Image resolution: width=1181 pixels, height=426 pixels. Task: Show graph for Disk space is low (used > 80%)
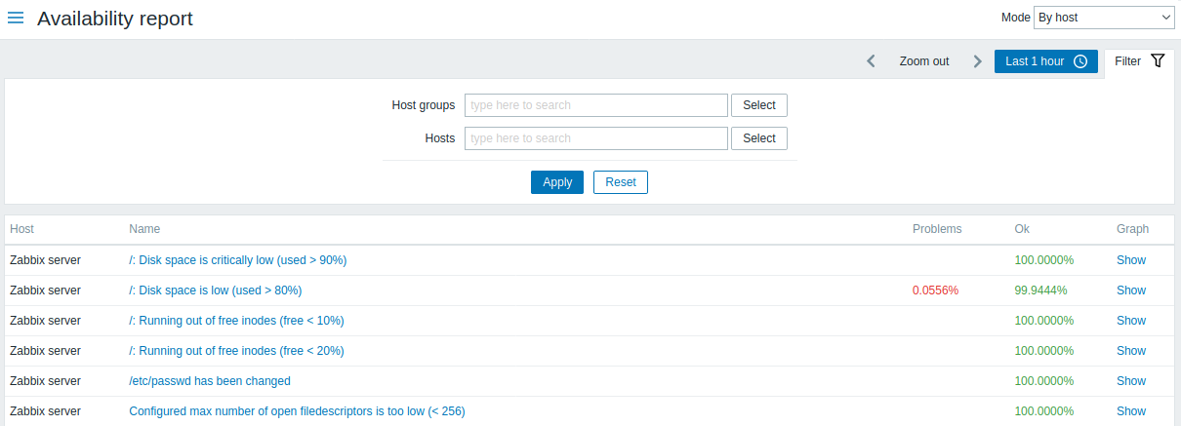click(1130, 290)
